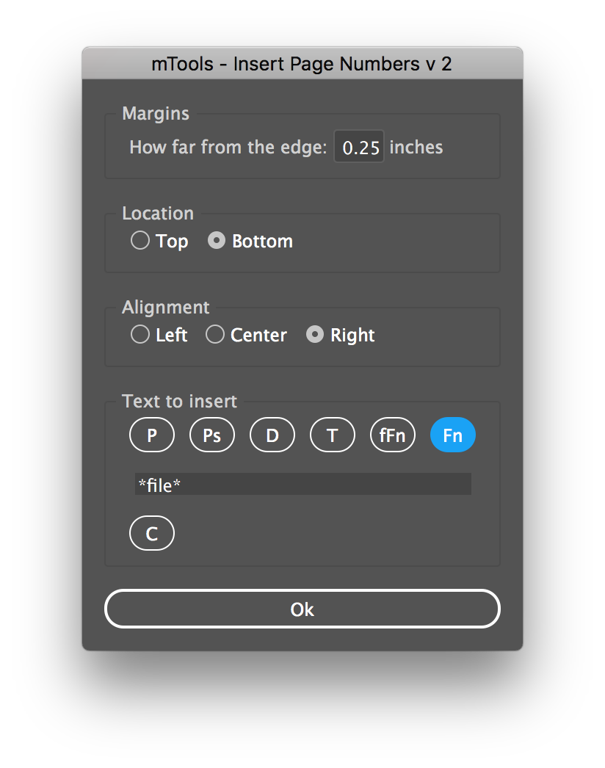Click the P page-number insert button

click(x=152, y=435)
